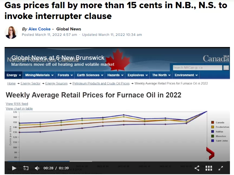Select Canada legend swatch
Screen dimensions: 234x175
click(x=213, y=123)
